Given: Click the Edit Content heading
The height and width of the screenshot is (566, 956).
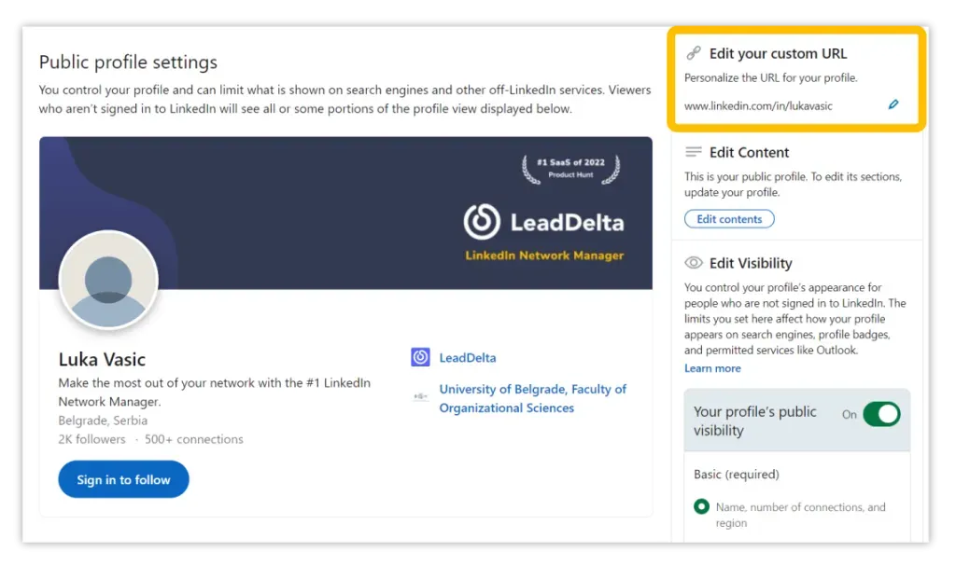Looking at the screenshot, I should (x=749, y=152).
